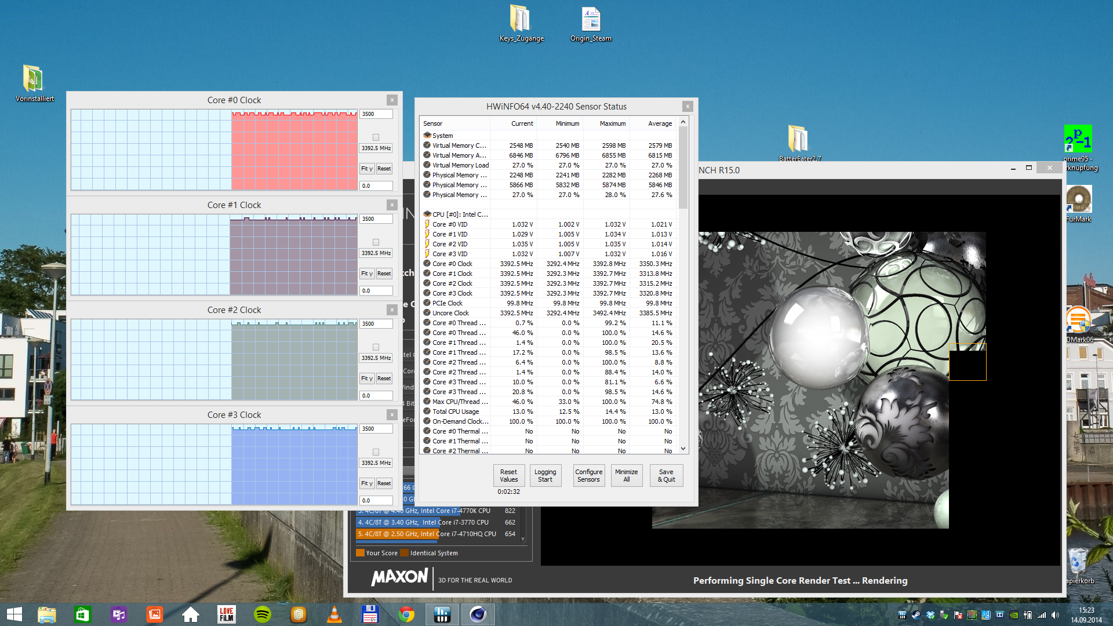The image size is (1113, 626).
Task: Open the orange photos app on taskbar
Action: coord(155,614)
